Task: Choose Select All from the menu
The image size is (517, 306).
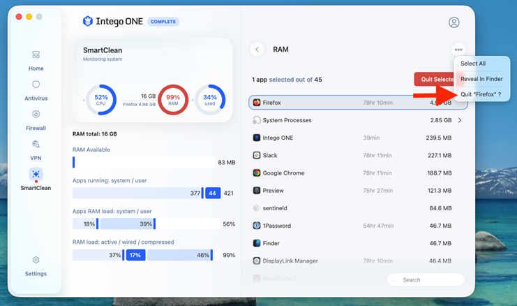Action: [x=473, y=64]
